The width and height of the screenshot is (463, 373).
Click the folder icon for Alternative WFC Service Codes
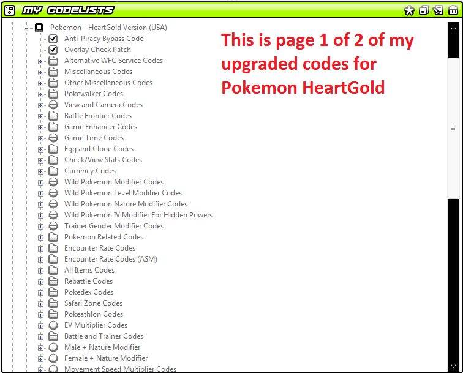(53, 61)
